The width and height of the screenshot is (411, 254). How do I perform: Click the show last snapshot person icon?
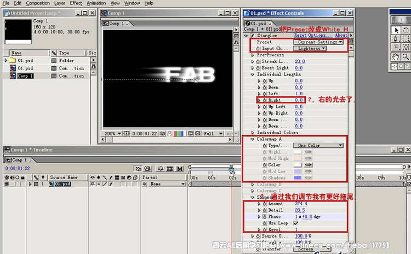click(169, 134)
